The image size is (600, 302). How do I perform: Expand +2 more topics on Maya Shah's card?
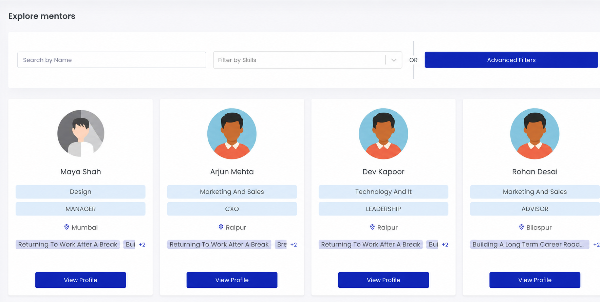click(x=142, y=245)
